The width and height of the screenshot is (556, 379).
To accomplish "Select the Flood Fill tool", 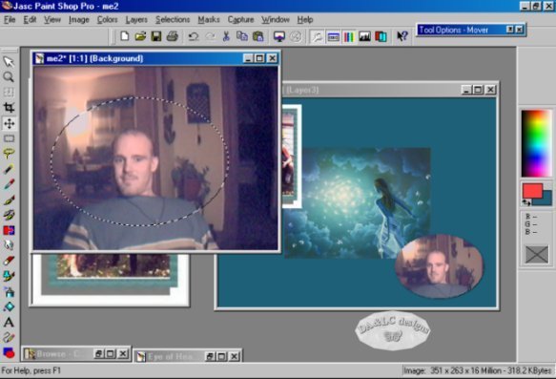I will 9,306.
